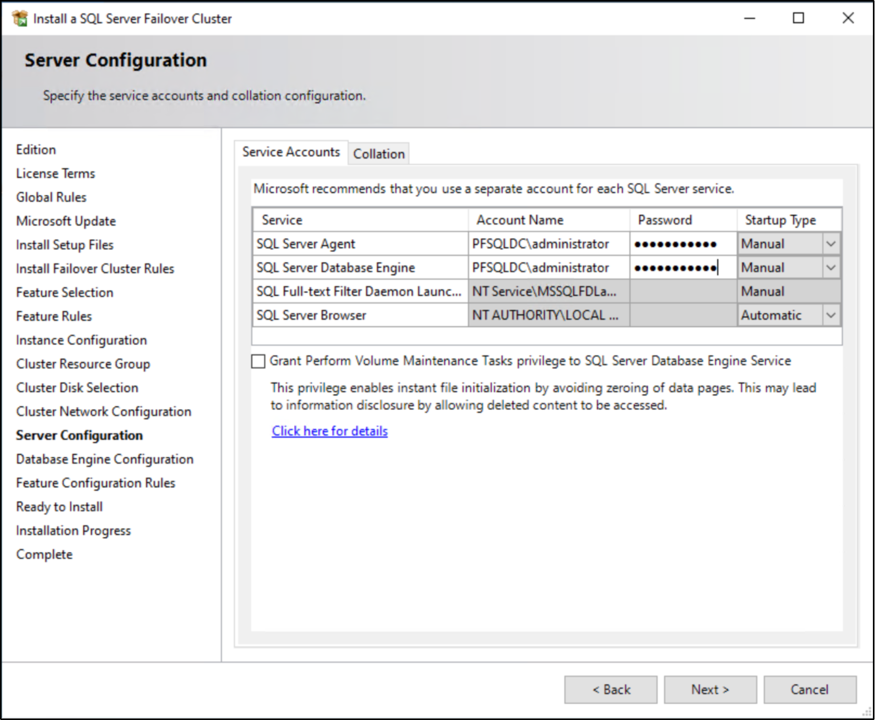Click the Install Failover Cluster Rules step
Viewport: 875px width, 720px height.
[x=95, y=269]
